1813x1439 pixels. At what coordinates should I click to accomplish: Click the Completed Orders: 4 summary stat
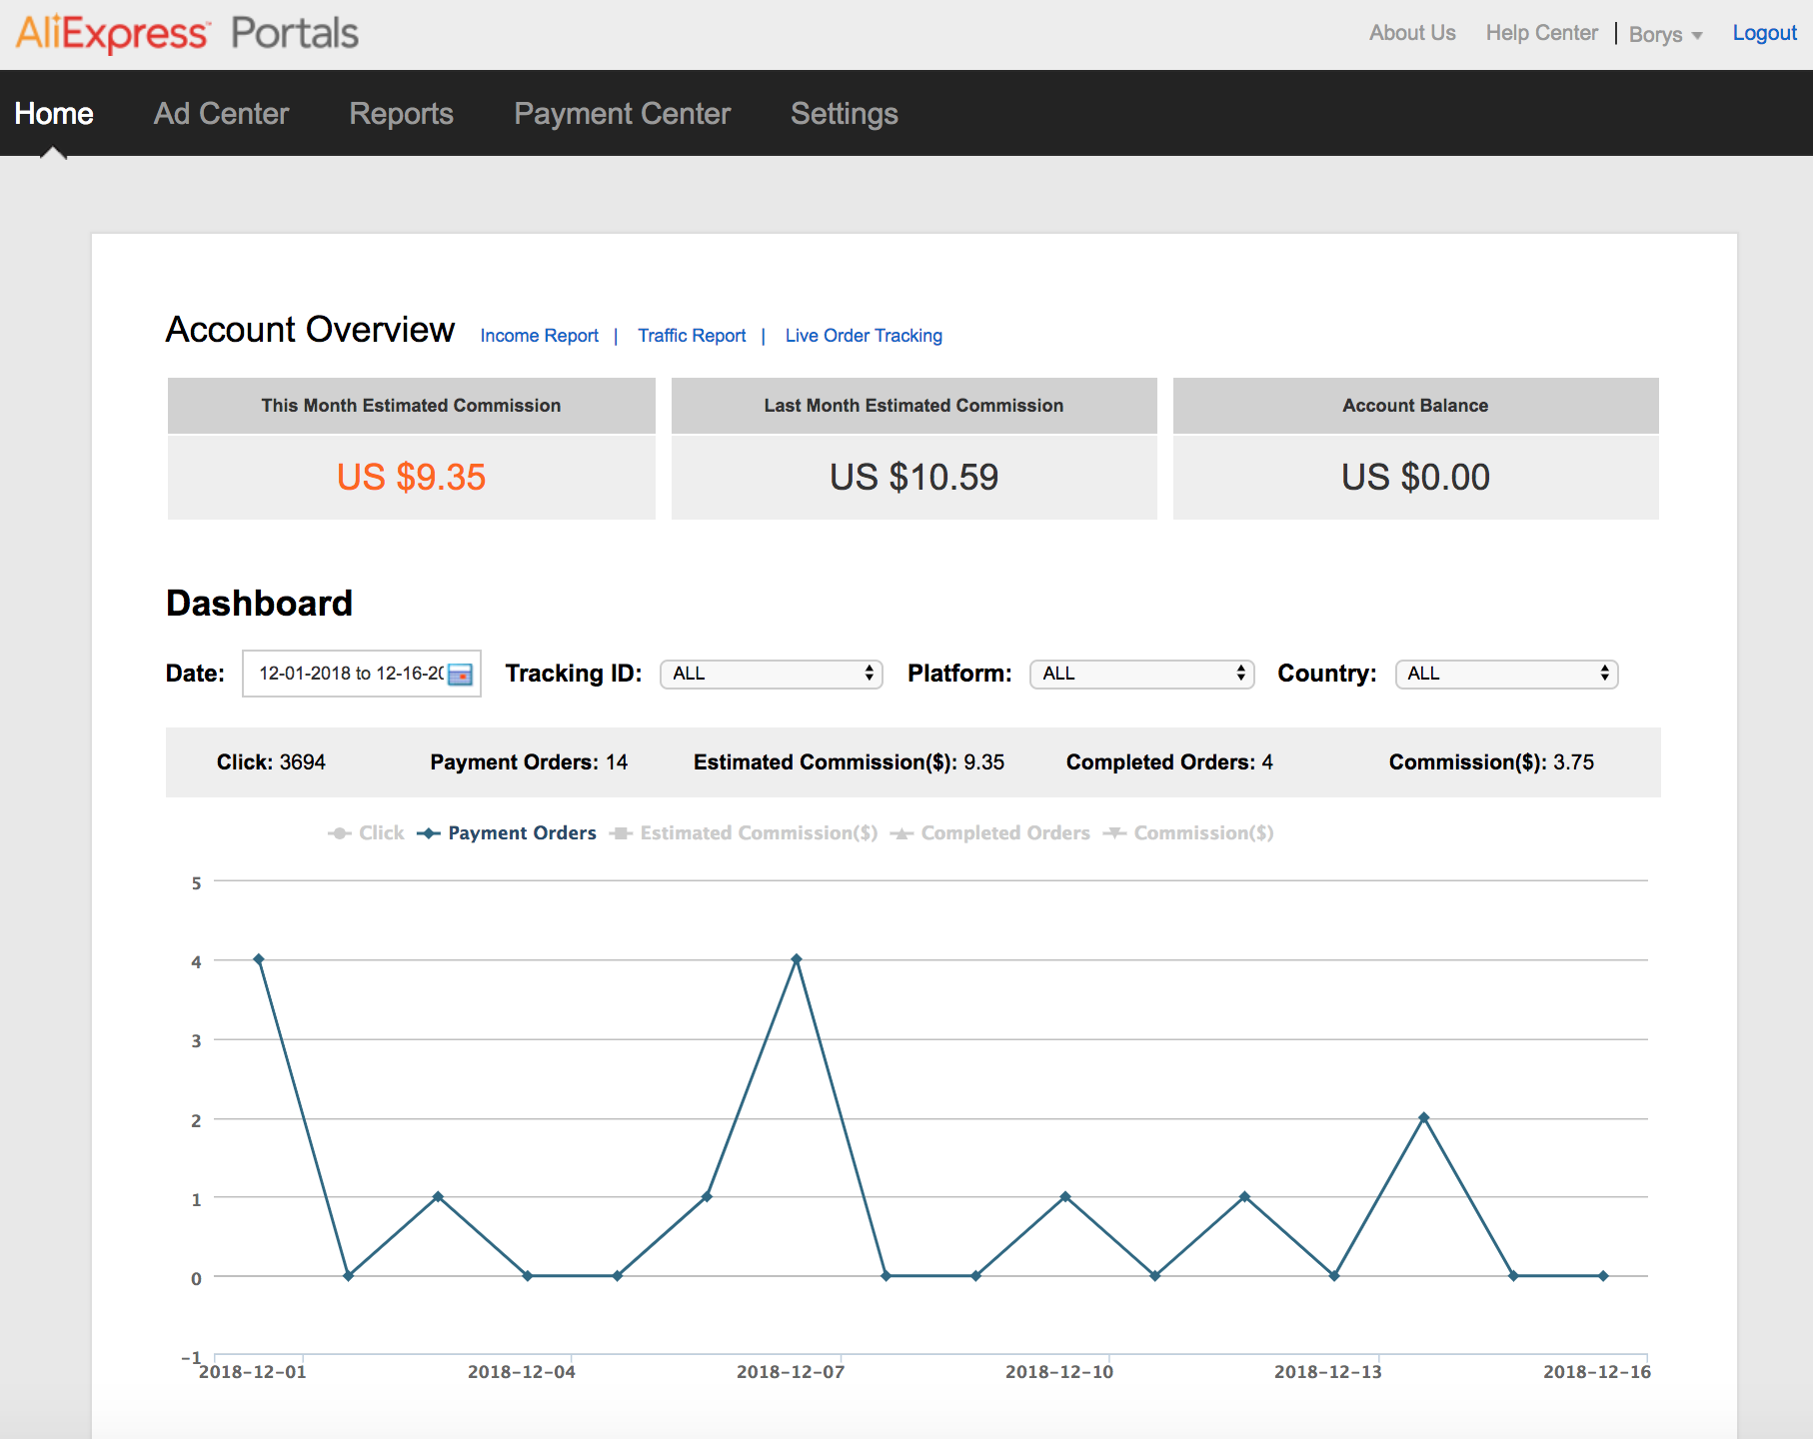(x=1169, y=762)
